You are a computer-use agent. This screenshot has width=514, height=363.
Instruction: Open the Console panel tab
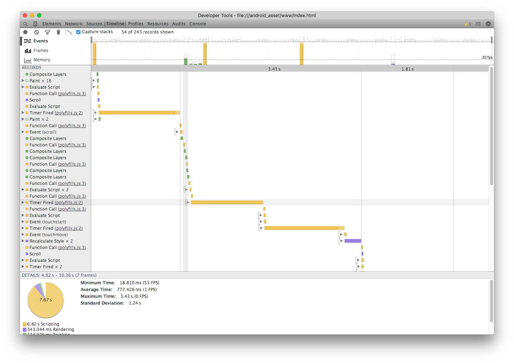197,24
